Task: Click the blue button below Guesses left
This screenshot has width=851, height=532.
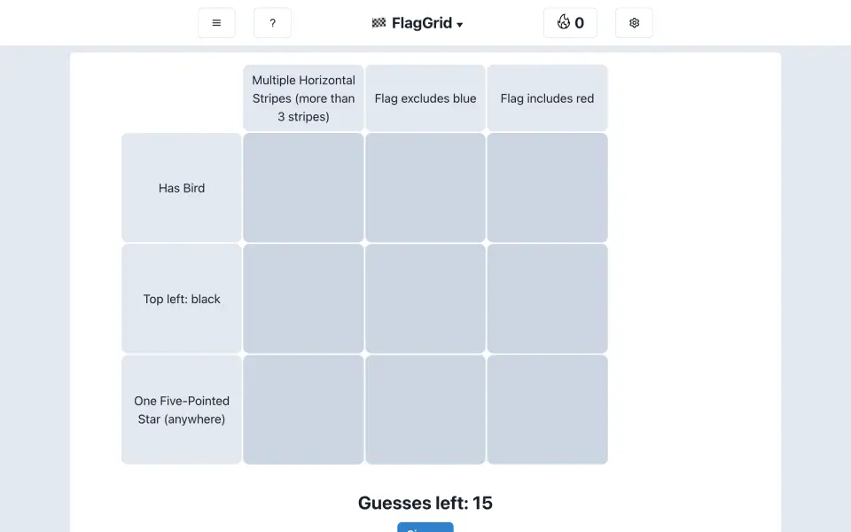Action: pyautogui.click(x=425, y=527)
